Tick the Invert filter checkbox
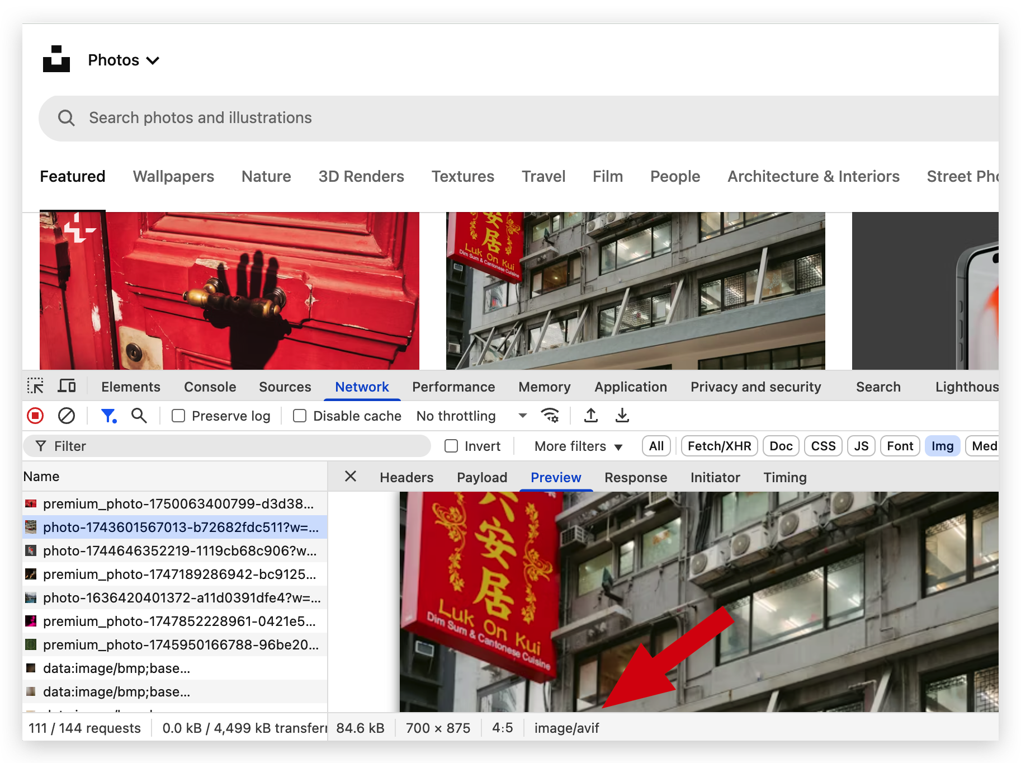Screen dimensions: 1021x763 (x=451, y=446)
